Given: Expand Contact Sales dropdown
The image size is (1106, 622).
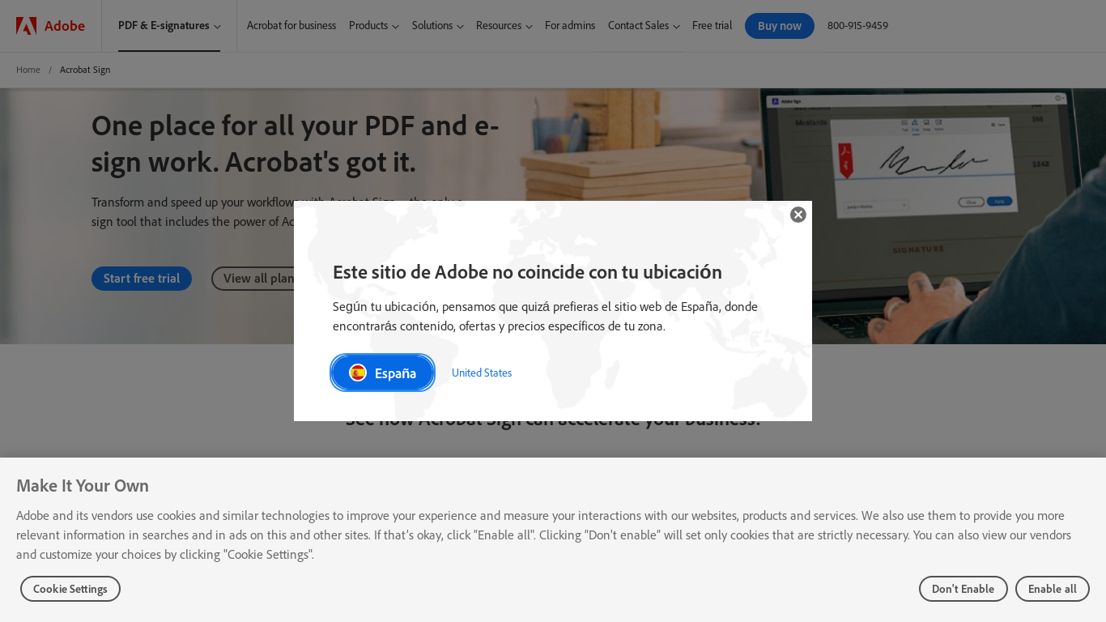Looking at the screenshot, I should point(644,26).
